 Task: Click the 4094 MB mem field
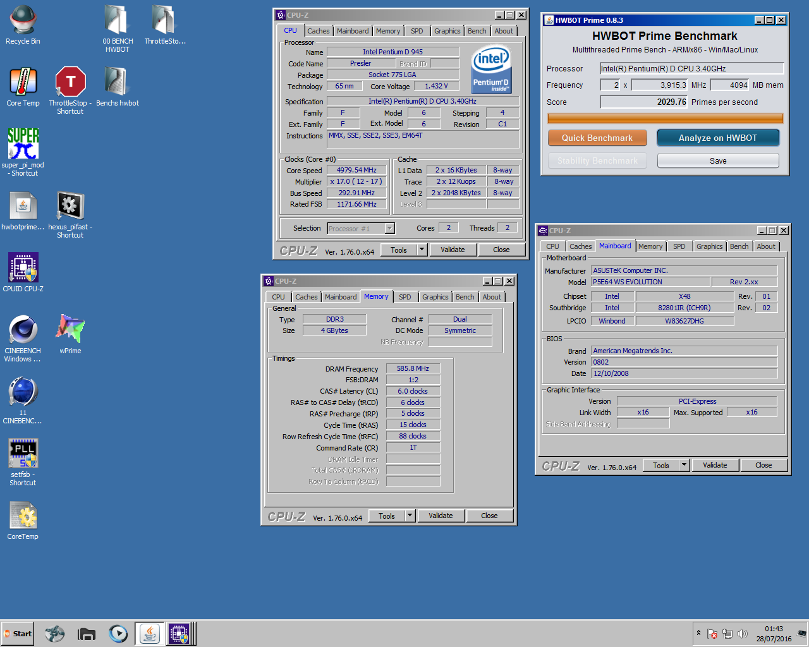click(729, 85)
